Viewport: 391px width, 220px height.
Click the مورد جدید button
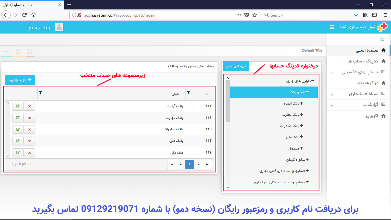point(20,80)
